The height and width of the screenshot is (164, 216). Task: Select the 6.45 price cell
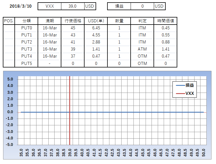coord(96,28)
